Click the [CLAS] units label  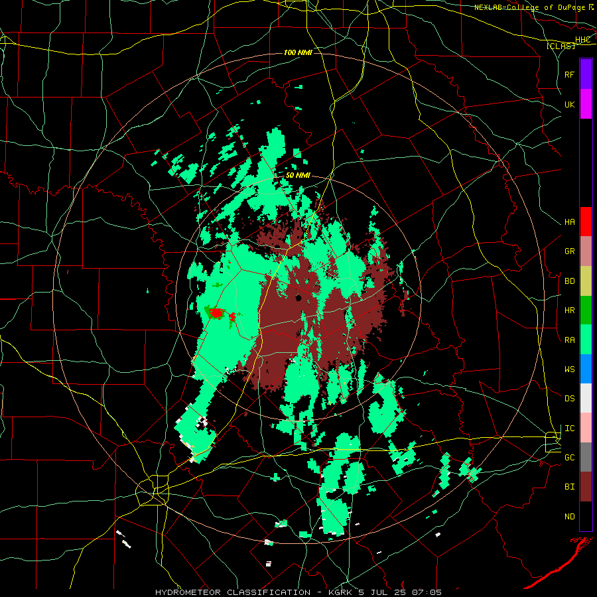click(x=561, y=46)
